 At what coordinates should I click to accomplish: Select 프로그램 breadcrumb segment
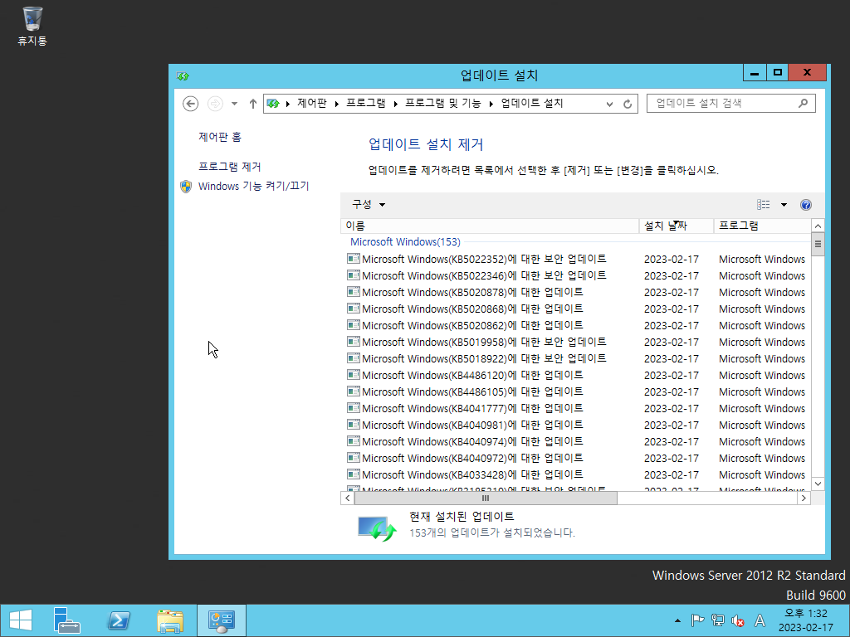(x=366, y=103)
